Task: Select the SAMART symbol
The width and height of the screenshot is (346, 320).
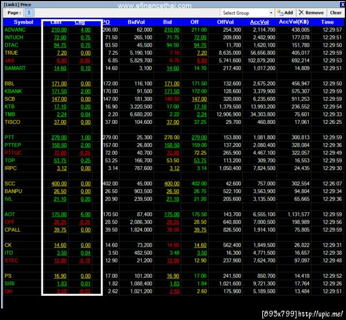Action: coord(15,68)
